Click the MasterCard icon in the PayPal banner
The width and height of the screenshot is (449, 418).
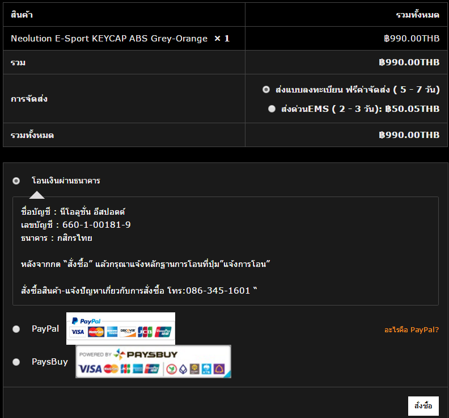(96, 332)
